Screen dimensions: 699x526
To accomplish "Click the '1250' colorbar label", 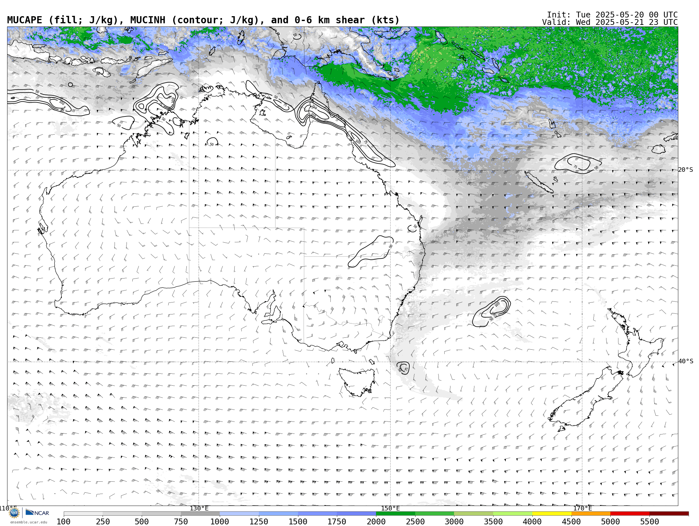I will tap(259, 522).
